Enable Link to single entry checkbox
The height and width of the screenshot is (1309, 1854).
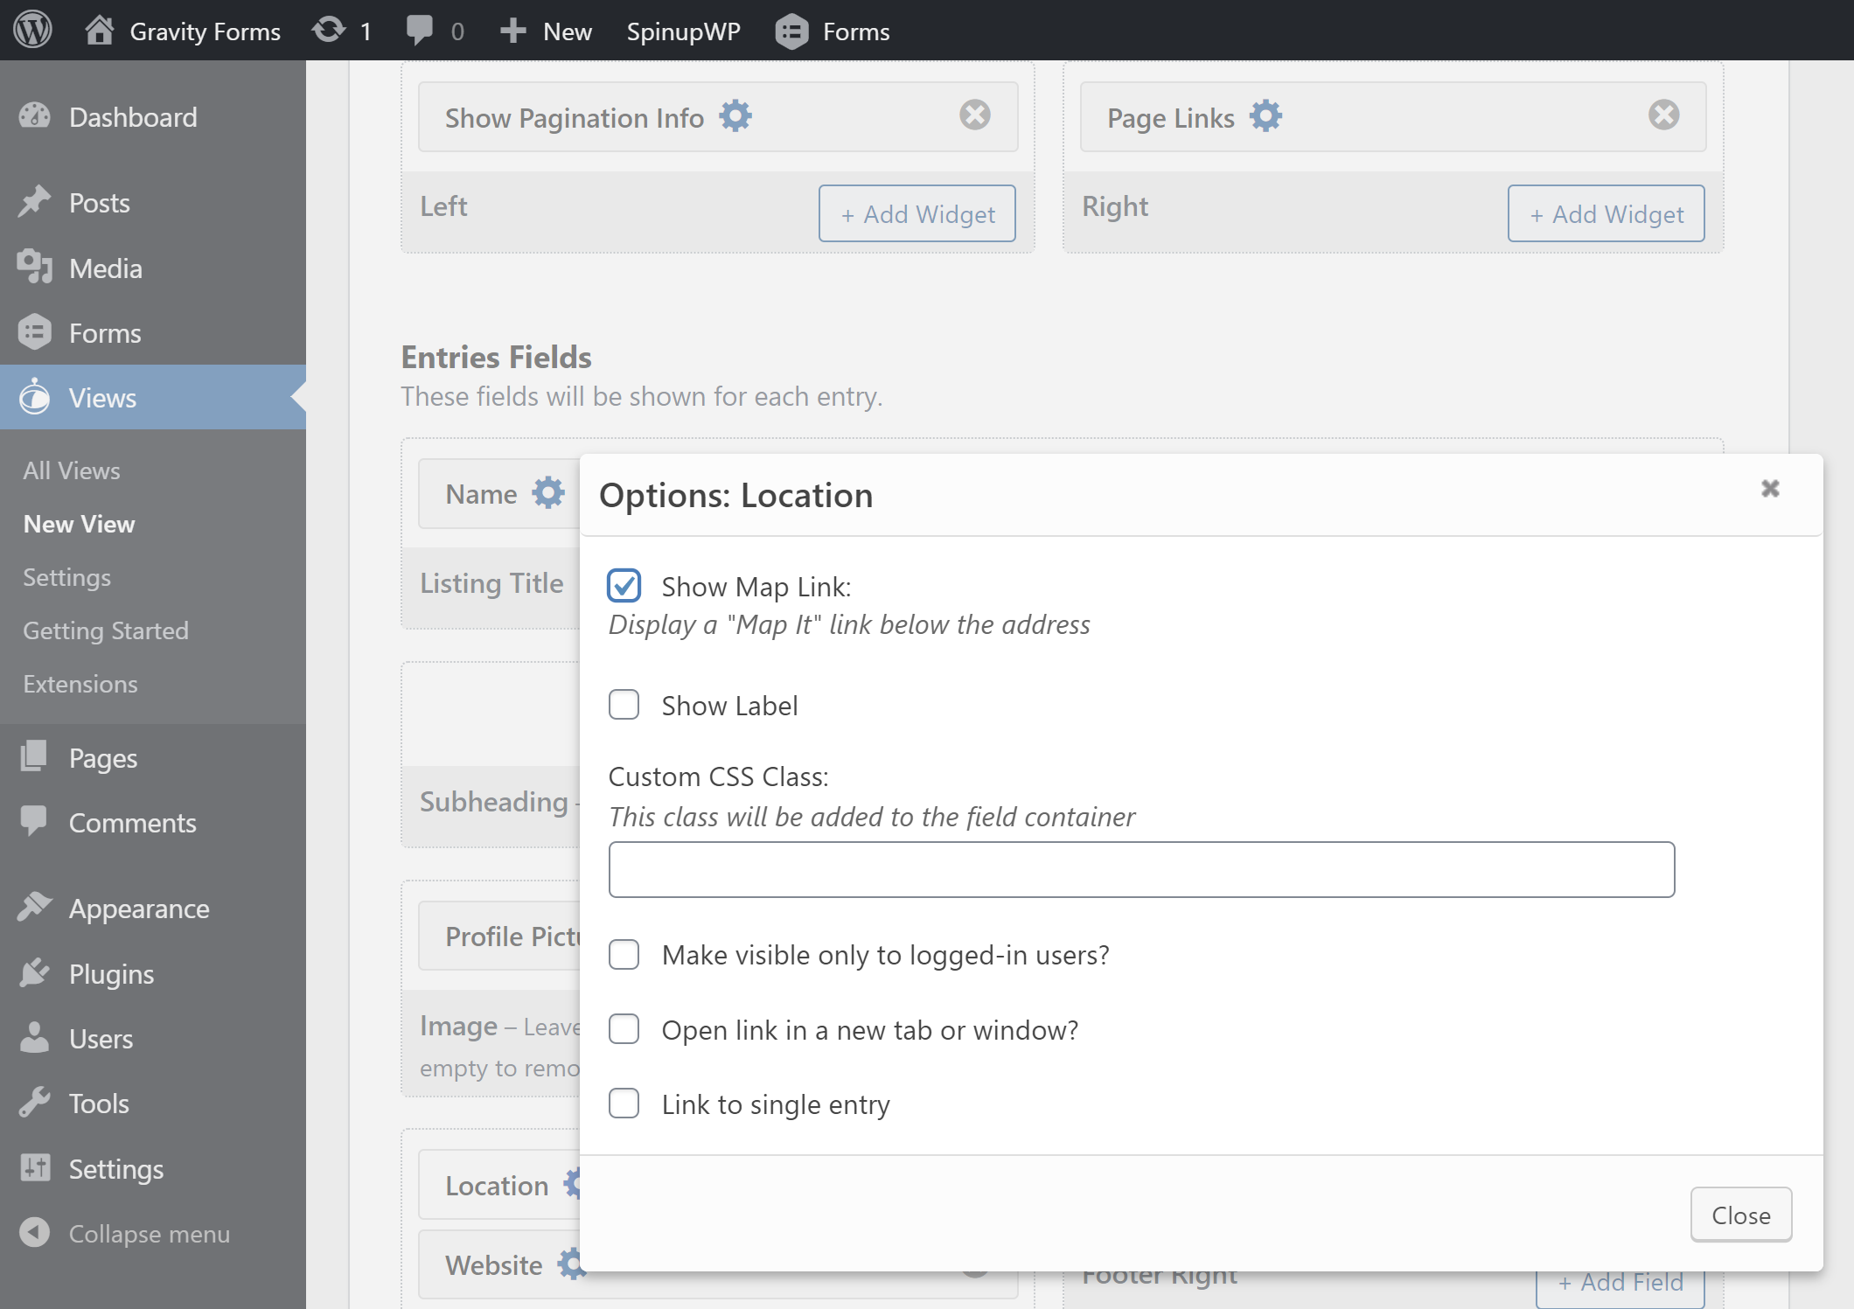click(624, 1104)
